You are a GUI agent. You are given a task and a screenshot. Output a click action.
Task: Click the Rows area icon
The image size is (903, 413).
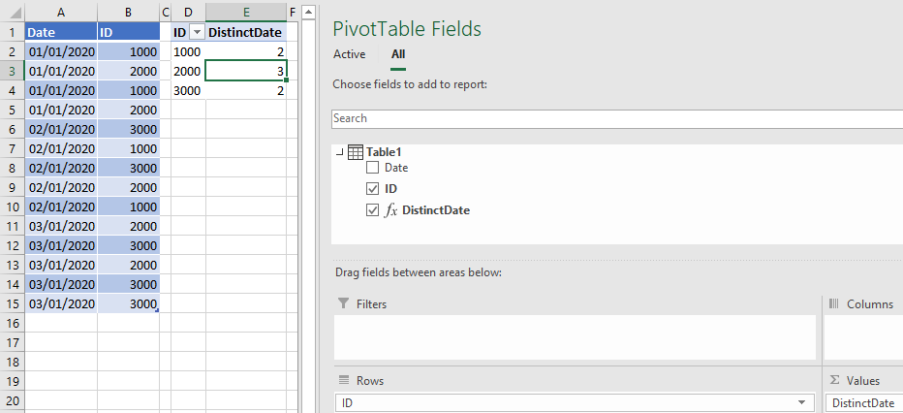344,380
